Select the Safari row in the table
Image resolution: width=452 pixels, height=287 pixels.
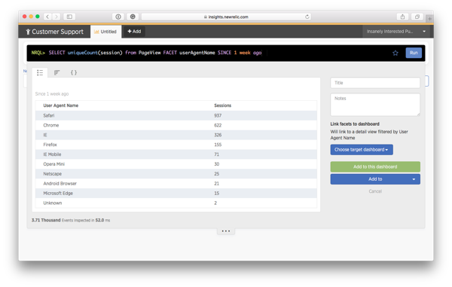[176, 115]
